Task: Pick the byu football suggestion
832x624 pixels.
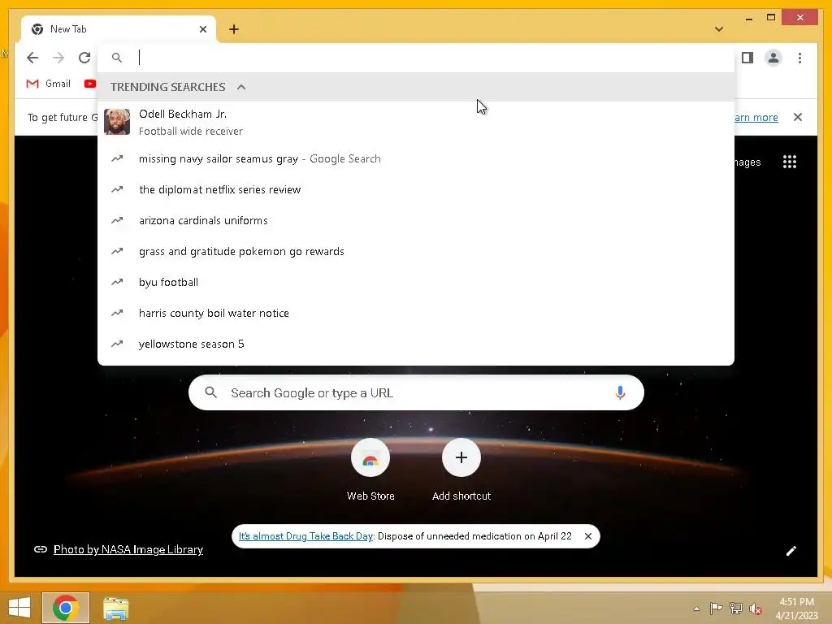Action: click(x=416, y=282)
